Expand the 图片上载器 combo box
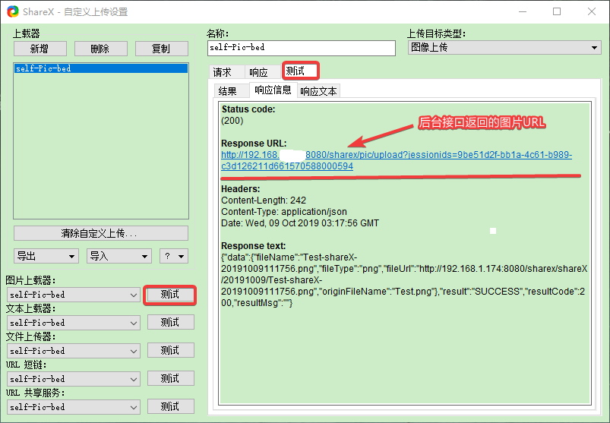 pyautogui.click(x=74, y=295)
